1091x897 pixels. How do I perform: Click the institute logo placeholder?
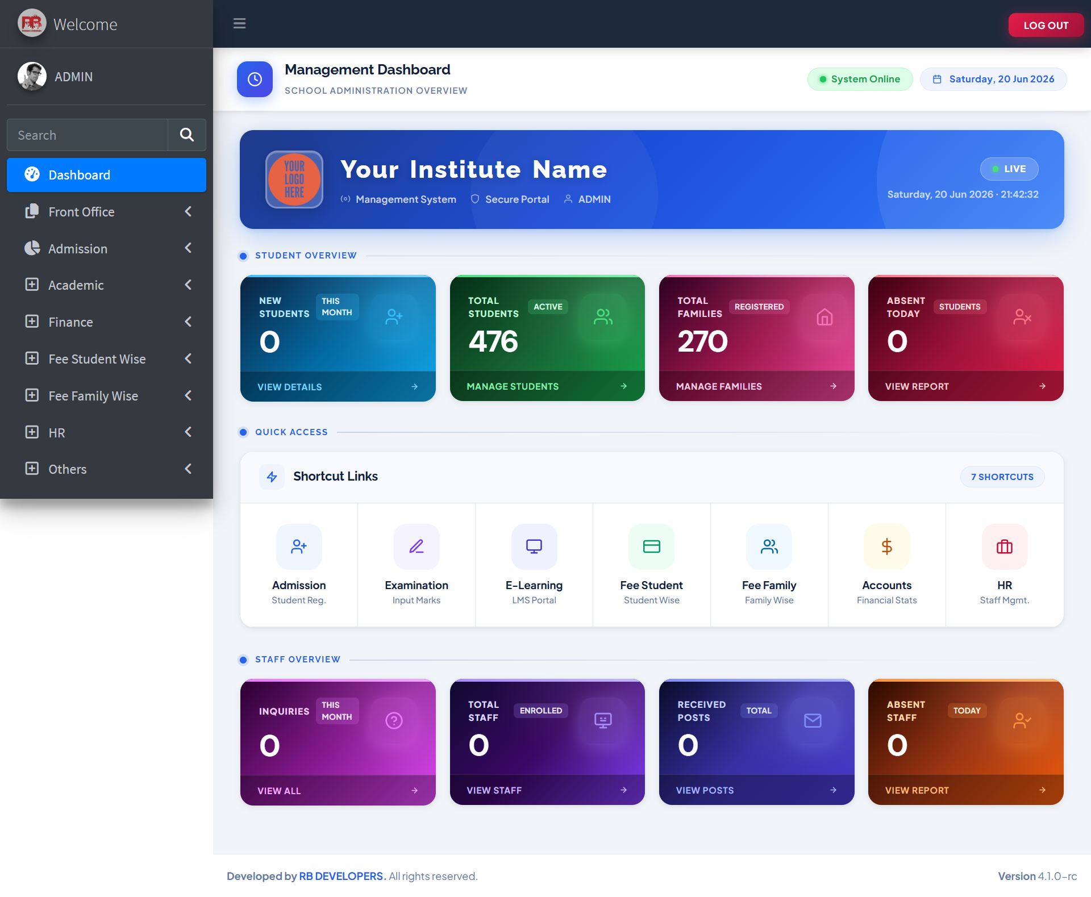coord(294,180)
